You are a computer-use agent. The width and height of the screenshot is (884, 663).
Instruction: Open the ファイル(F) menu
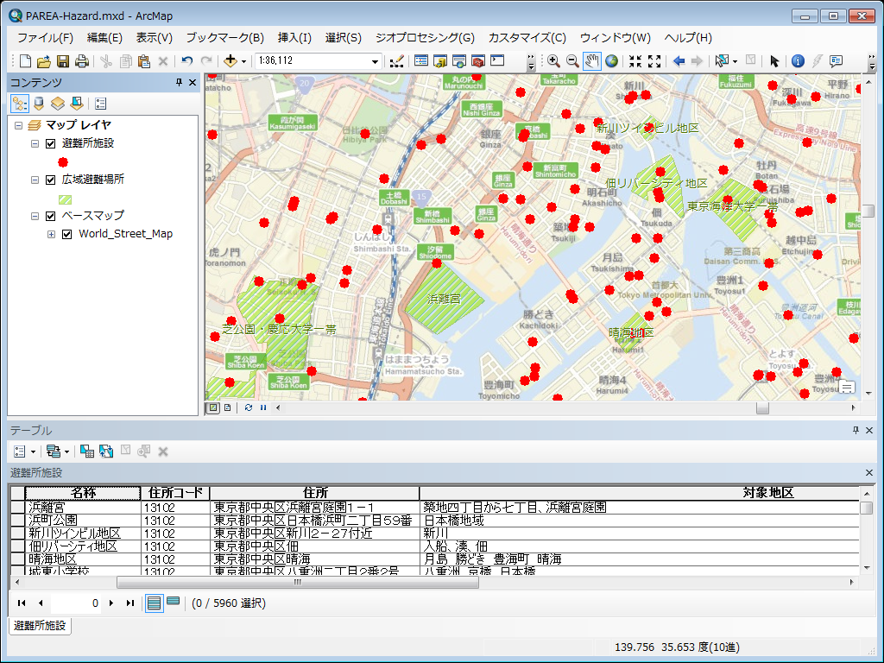point(45,38)
